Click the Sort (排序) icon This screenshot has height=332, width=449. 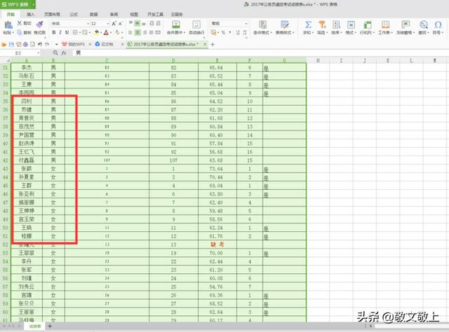coord(337,25)
